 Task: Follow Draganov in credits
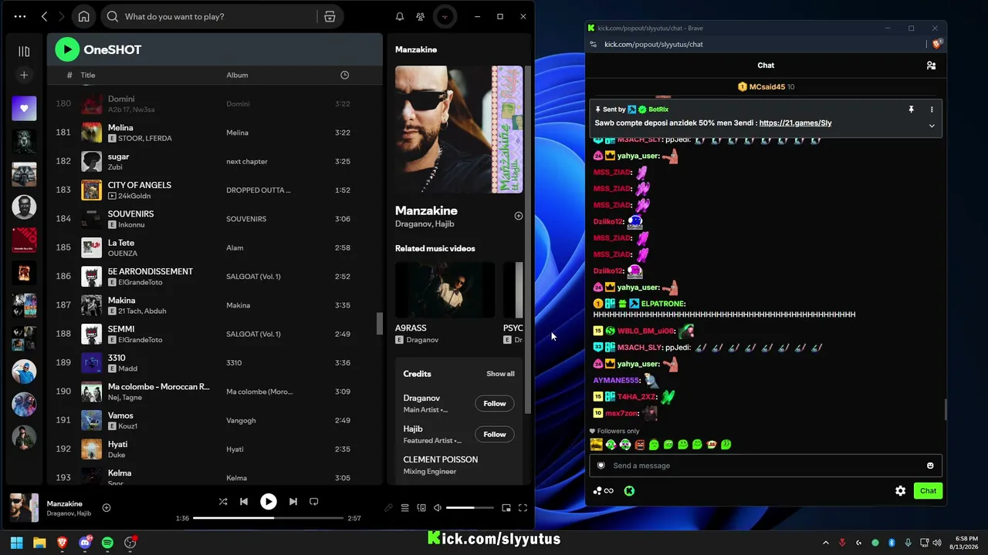tap(495, 403)
